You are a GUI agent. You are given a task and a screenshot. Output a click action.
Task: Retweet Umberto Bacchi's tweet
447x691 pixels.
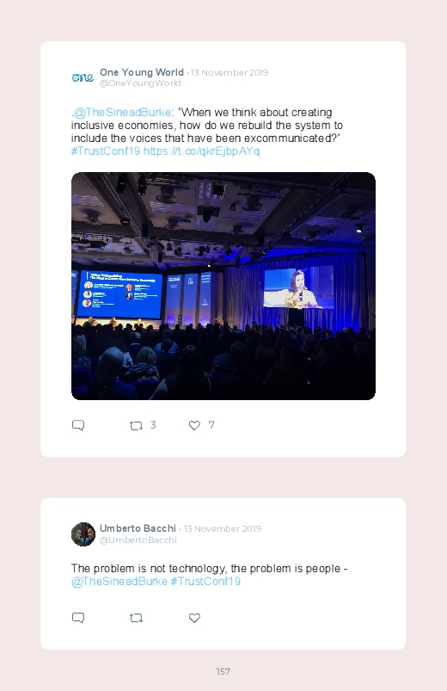(136, 618)
